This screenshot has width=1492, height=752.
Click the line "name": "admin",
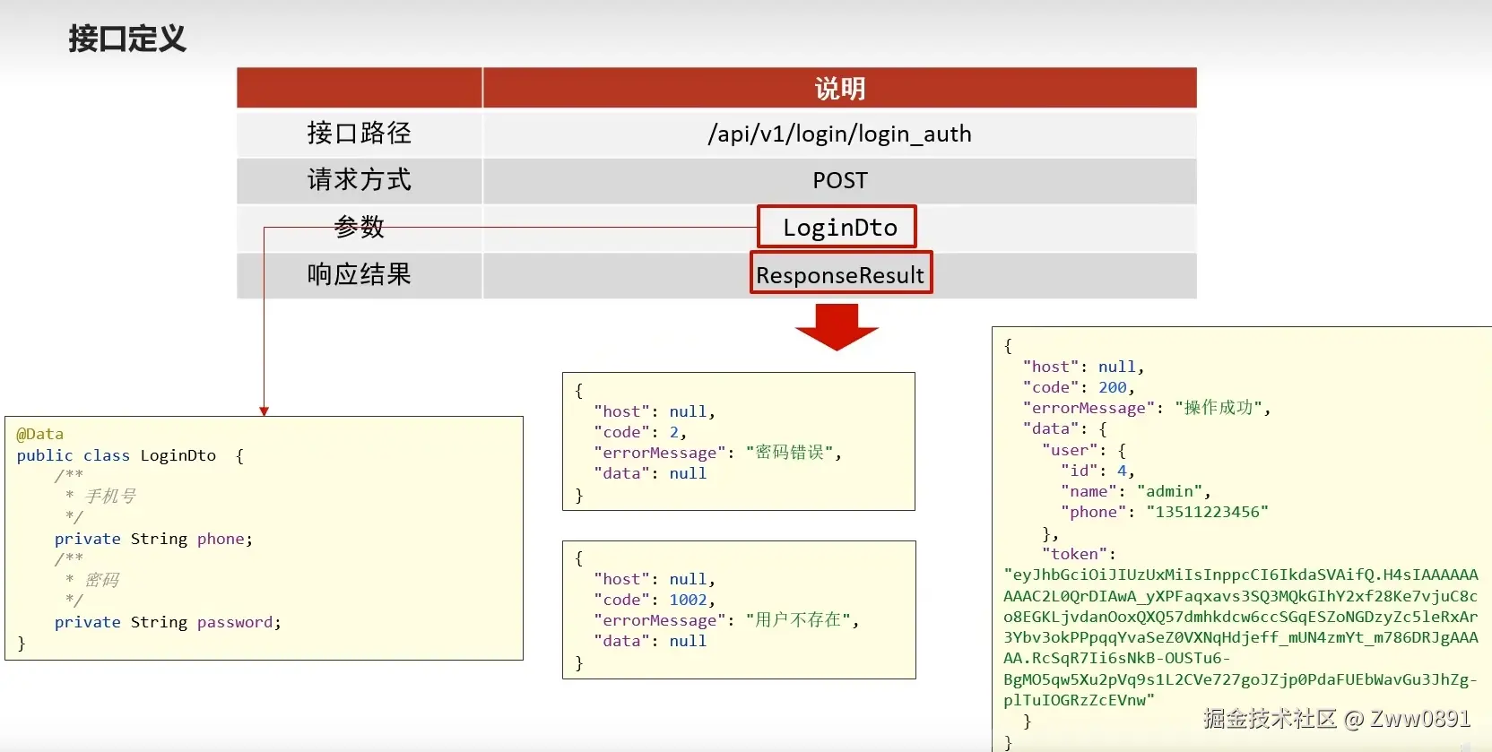pos(1136,491)
